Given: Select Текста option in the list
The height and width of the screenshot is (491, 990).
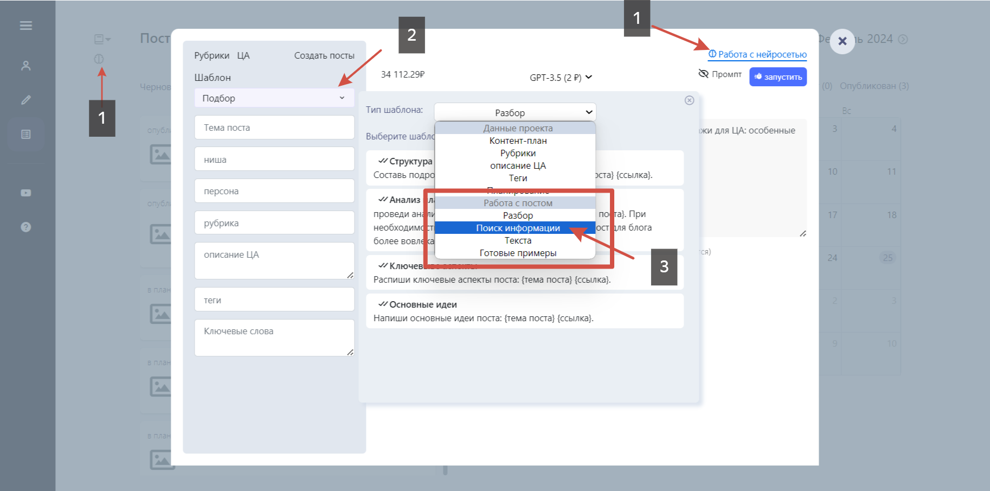Looking at the screenshot, I should [x=518, y=240].
